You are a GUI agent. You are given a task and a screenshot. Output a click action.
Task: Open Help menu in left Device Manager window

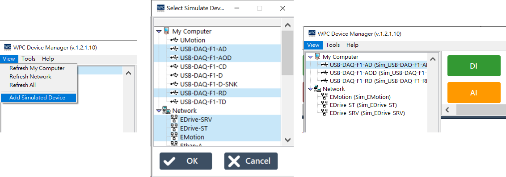click(48, 58)
